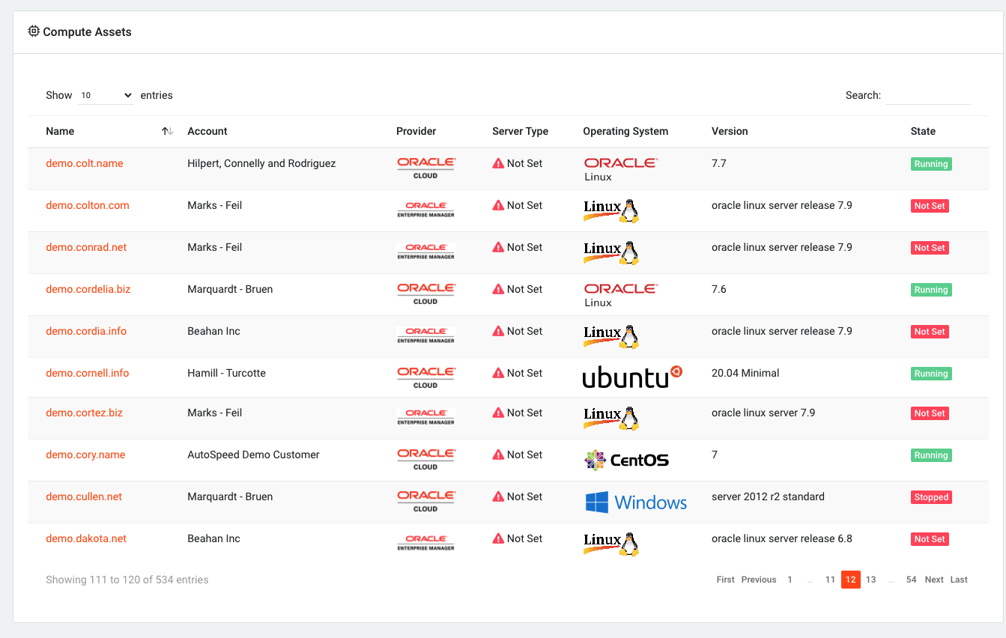
Task: Click the Oracle Linux logo for demo.colt.name
Action: tap(621, 169)
